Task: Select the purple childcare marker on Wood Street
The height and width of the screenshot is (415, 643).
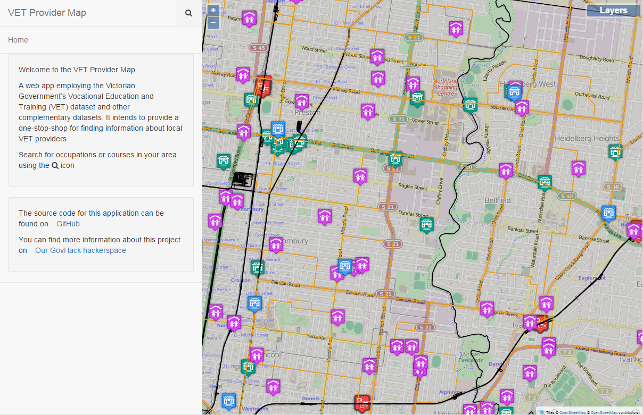Action: click(377, 56)
